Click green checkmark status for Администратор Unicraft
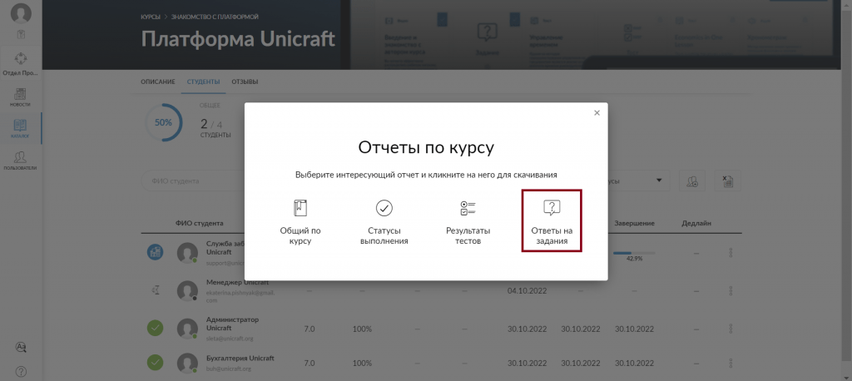Image resolution: width=852 pixels, height=381 pixels. coord(156,329)
